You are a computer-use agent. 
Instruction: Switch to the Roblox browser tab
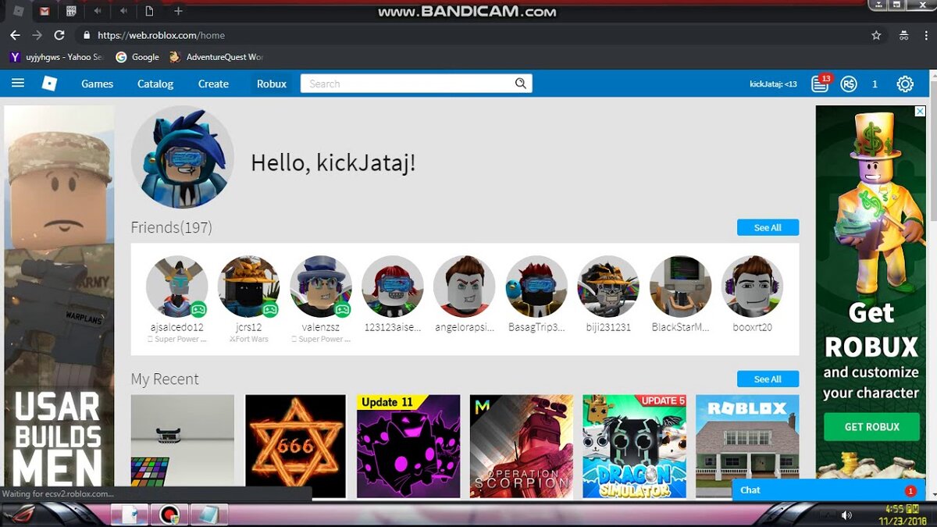click(x=18, y=11)
